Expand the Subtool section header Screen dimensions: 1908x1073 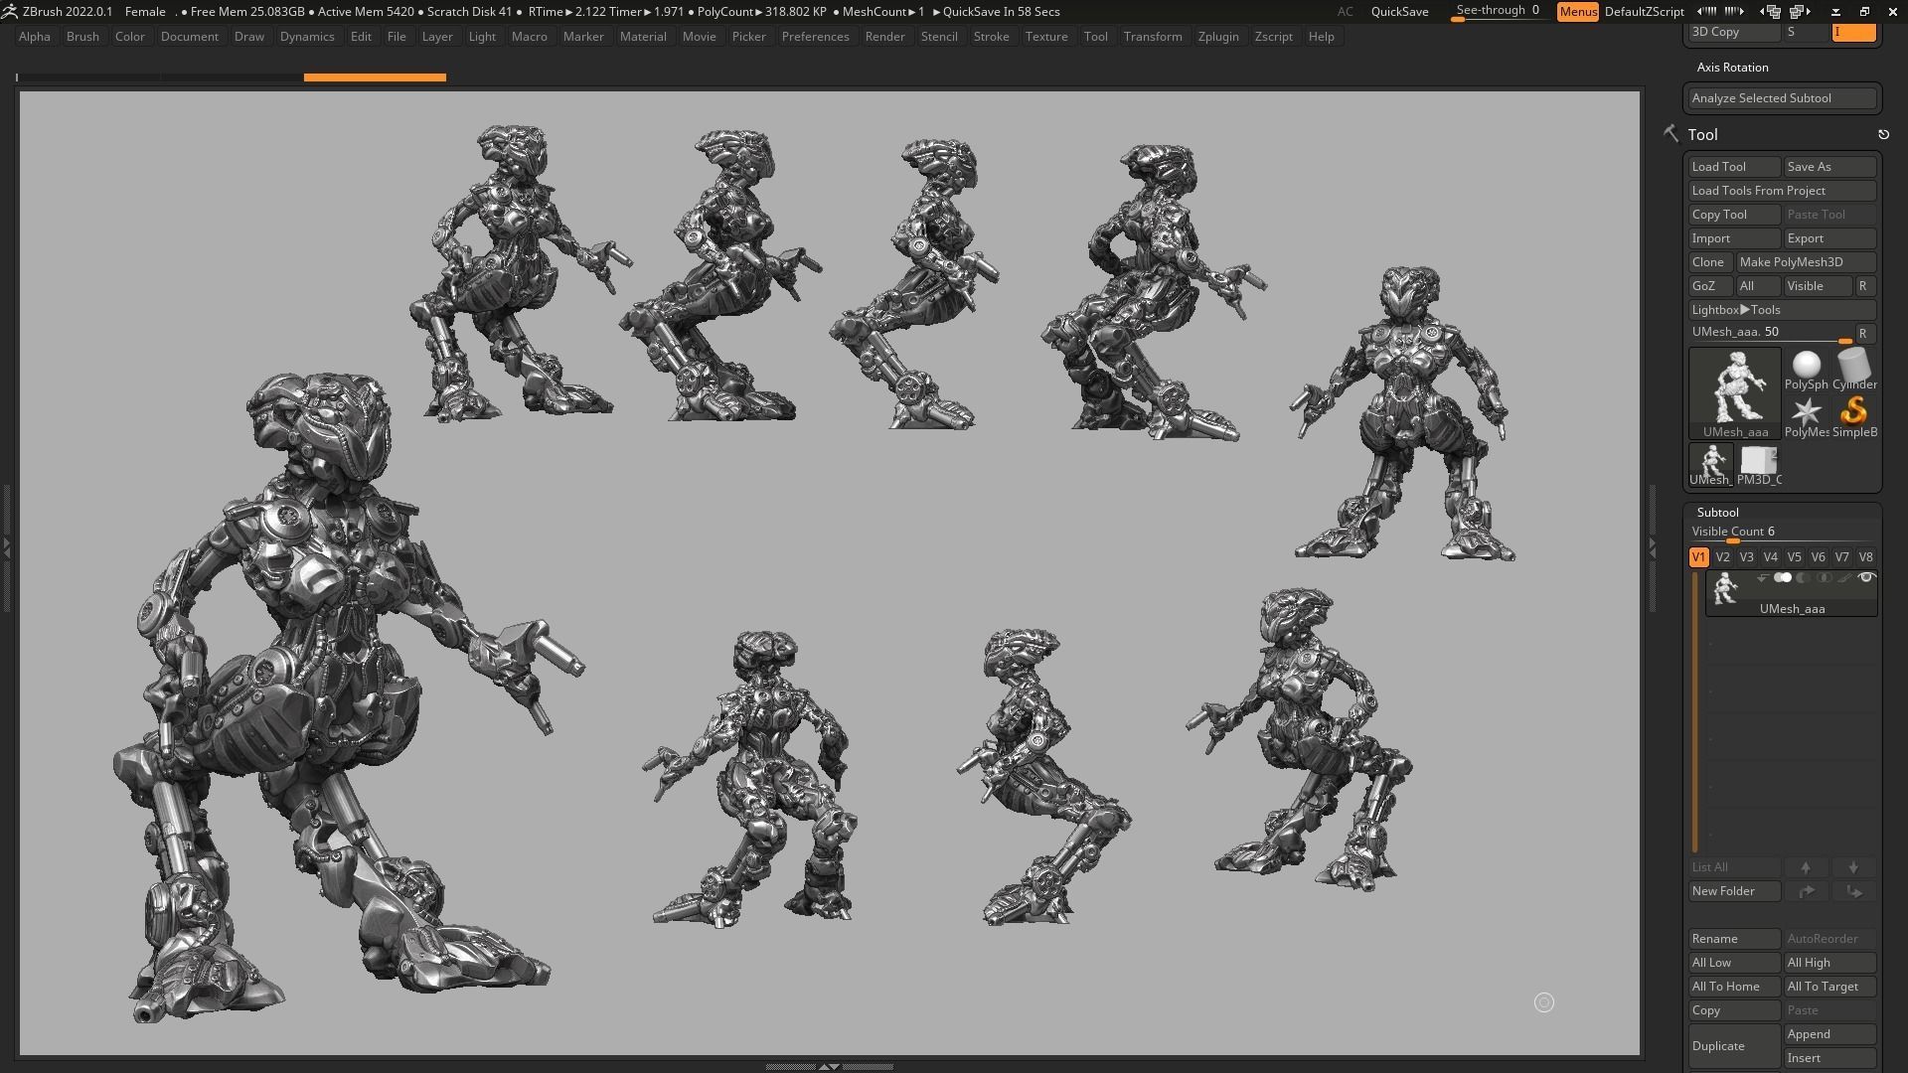[x=1717, y=513]
